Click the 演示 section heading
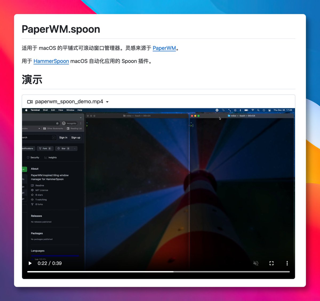The height and width of the screenshot is (301, 320). point(32,80)
